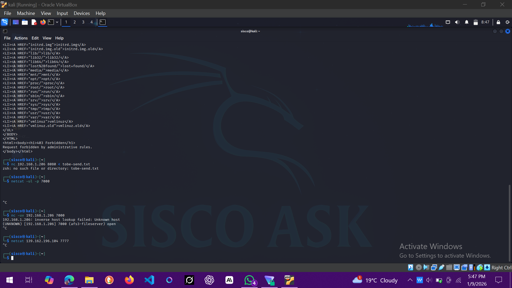Screen dimensions: 512x288
Task: Switch to workspace 1 in Kali panel
Action: coord(66,22)
